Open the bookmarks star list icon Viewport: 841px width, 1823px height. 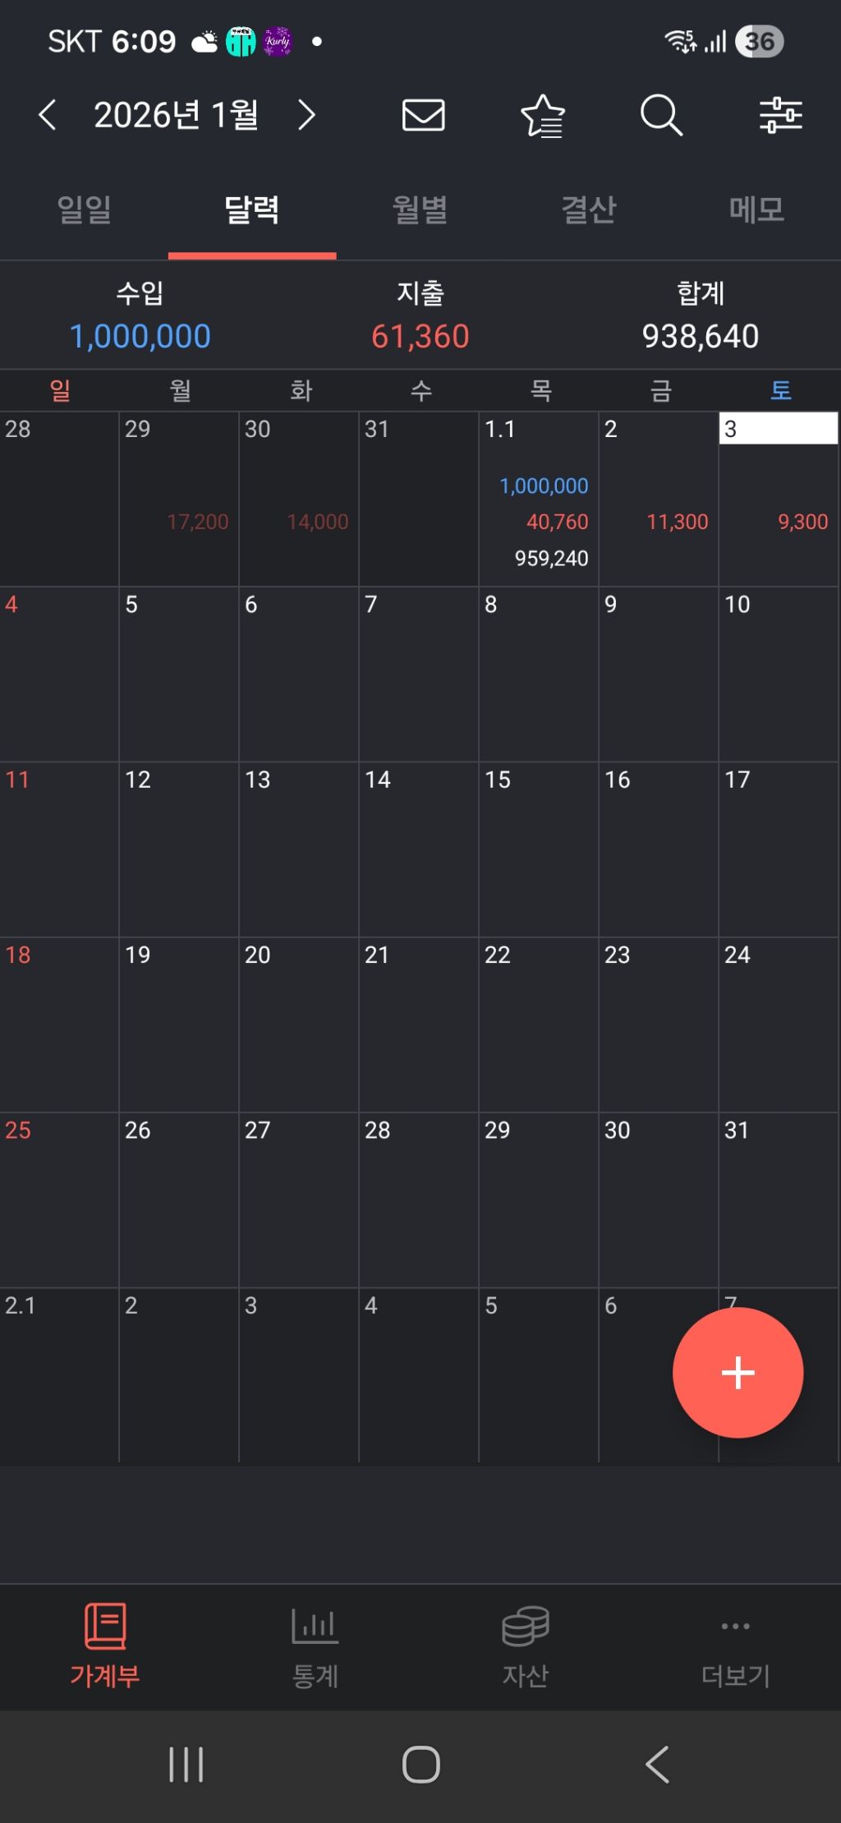[543, 115]
